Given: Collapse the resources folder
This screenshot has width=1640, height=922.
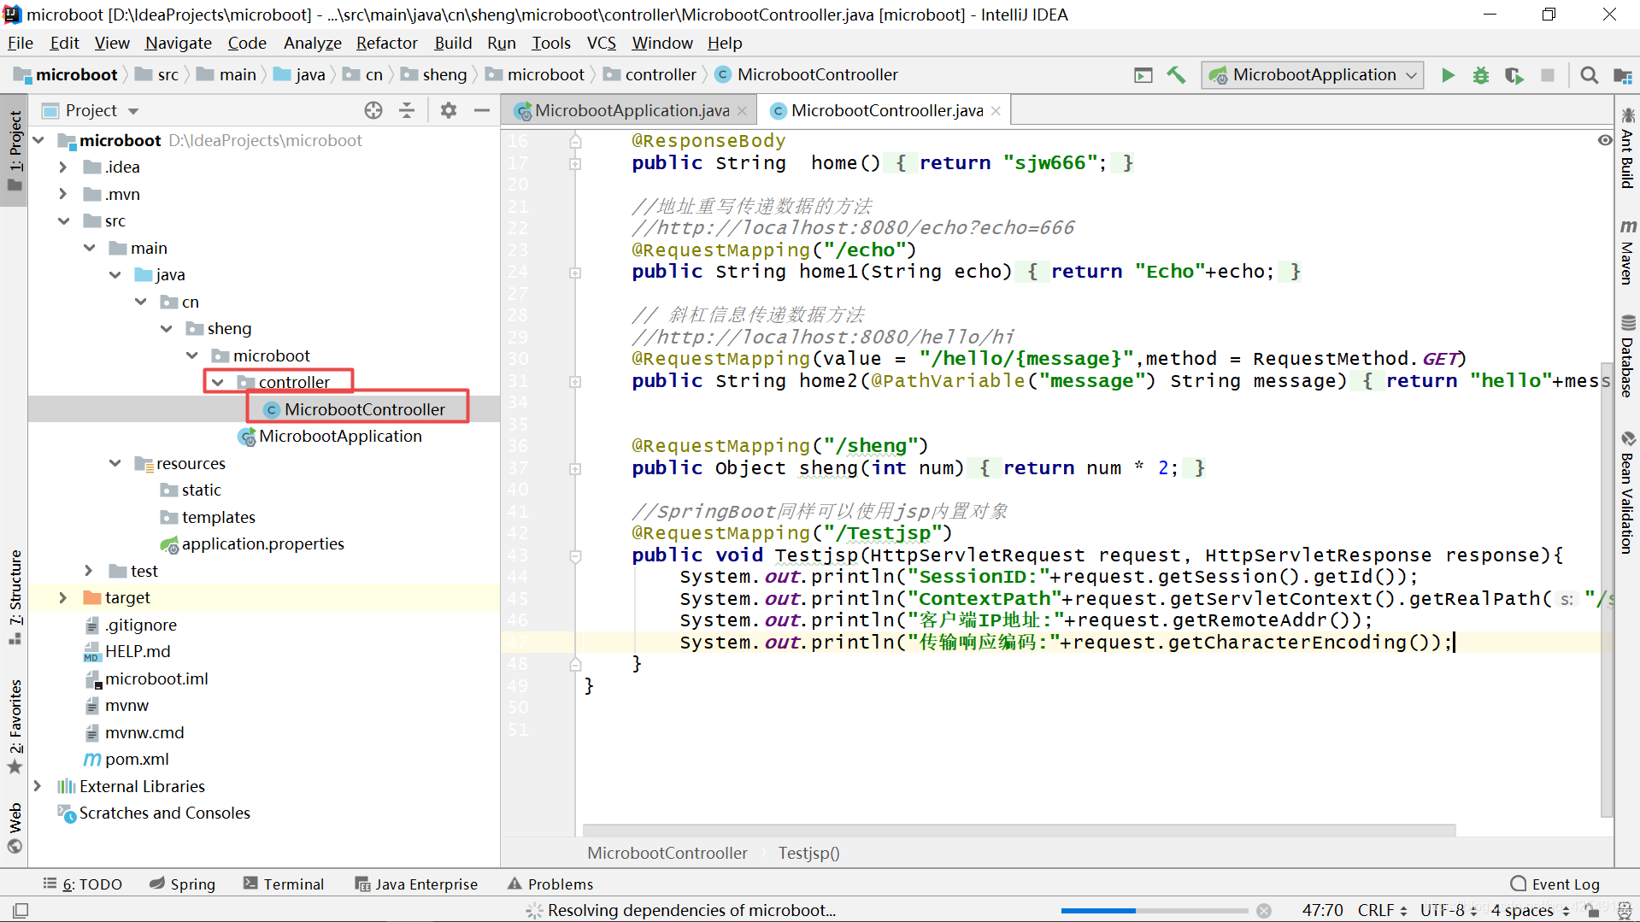Looking at the screenshot, I should click(115, 463).
